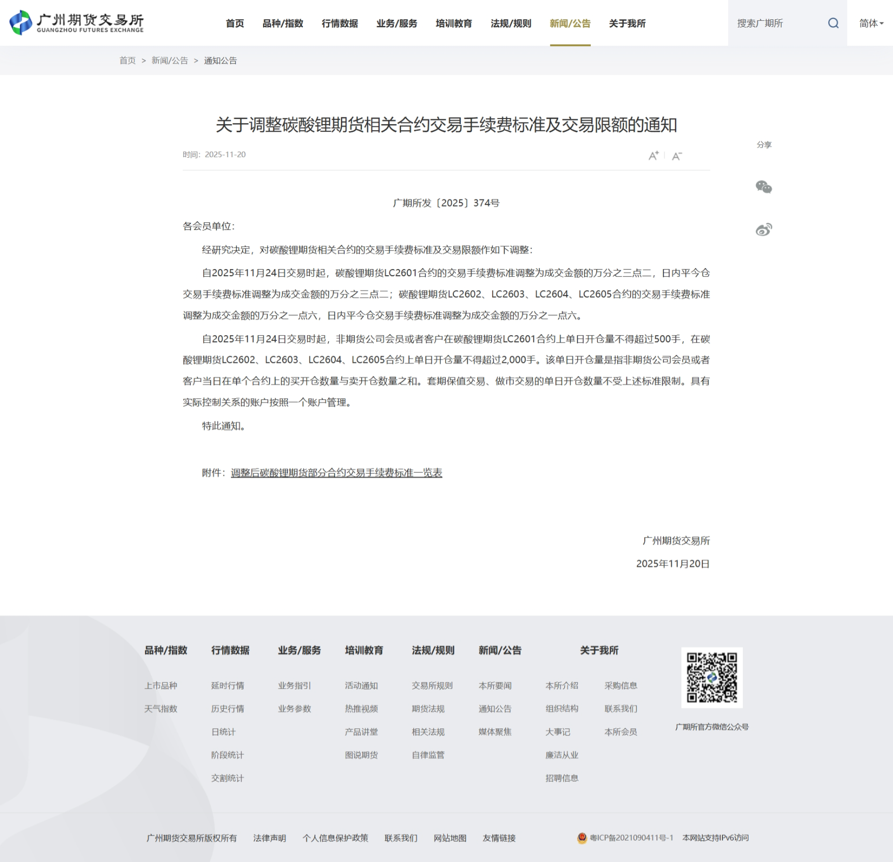This screenshot has width=893, height=862.
Task: Open 个人信息保护政策 footer link
Action: click(335, 838)
